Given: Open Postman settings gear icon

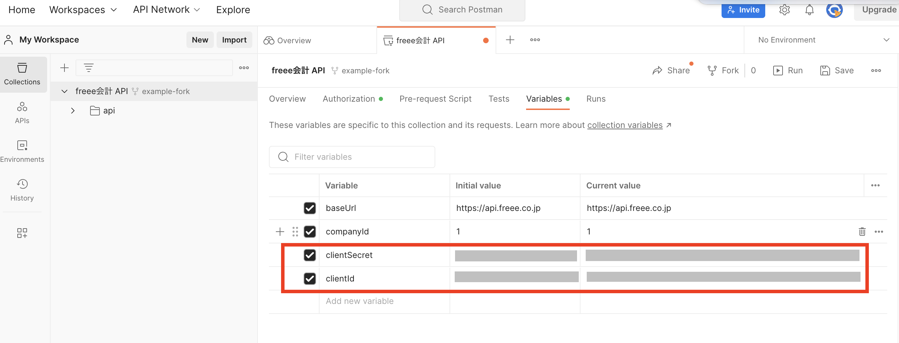Looking at the screenshot, I should (x=784, y=9).
